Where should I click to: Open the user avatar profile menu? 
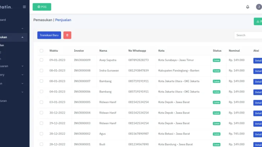(259, 7)
